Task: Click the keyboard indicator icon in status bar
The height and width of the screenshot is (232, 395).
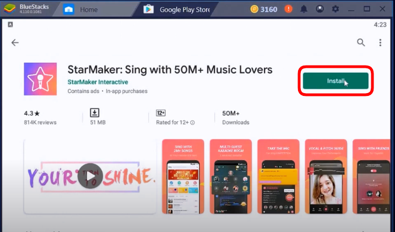Action: pos(10,24)
